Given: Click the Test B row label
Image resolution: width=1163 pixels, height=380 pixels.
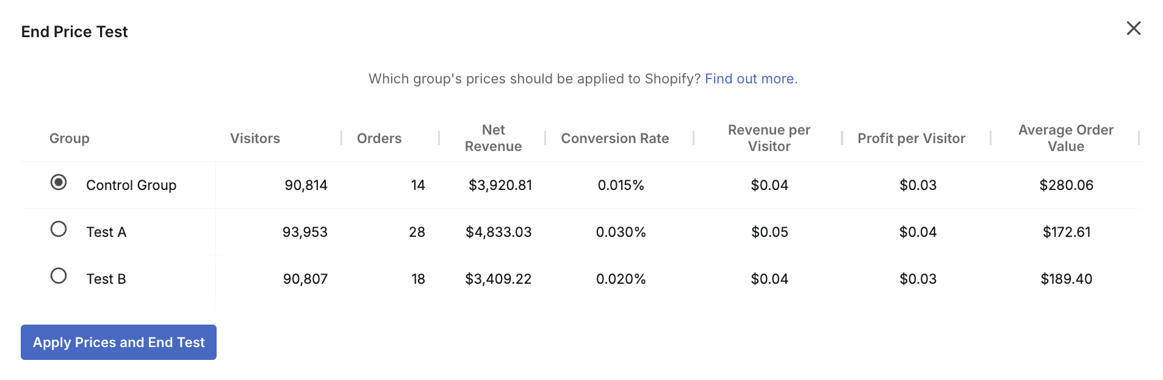Looking at the screenshot, I should tap(106, 279).
